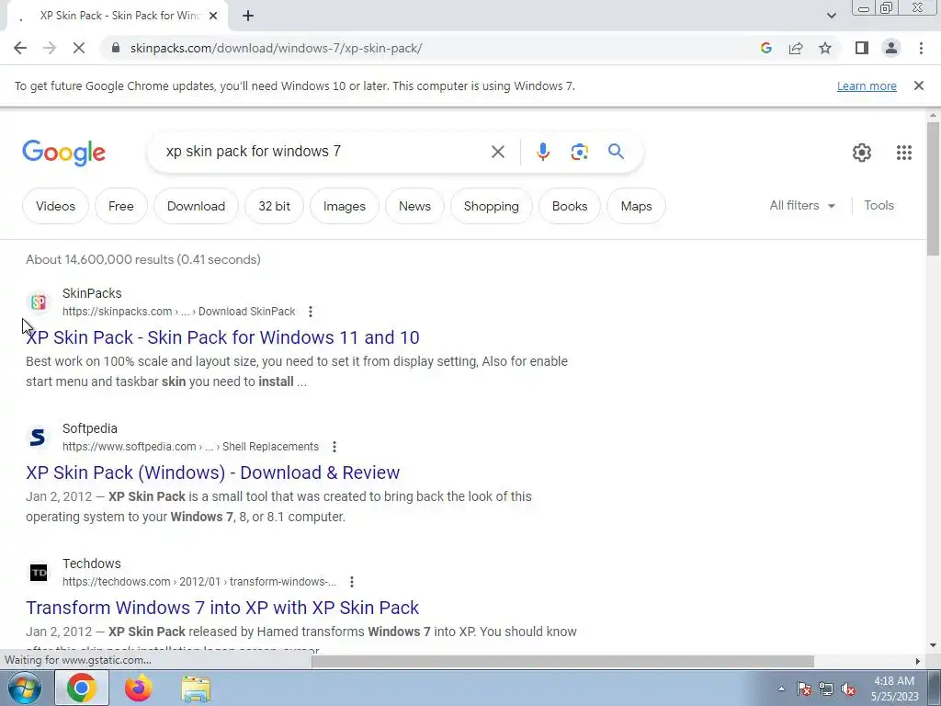This screenshot has width=941, height=706.
Task: Click the Google logo
Action: coord(63,153)
